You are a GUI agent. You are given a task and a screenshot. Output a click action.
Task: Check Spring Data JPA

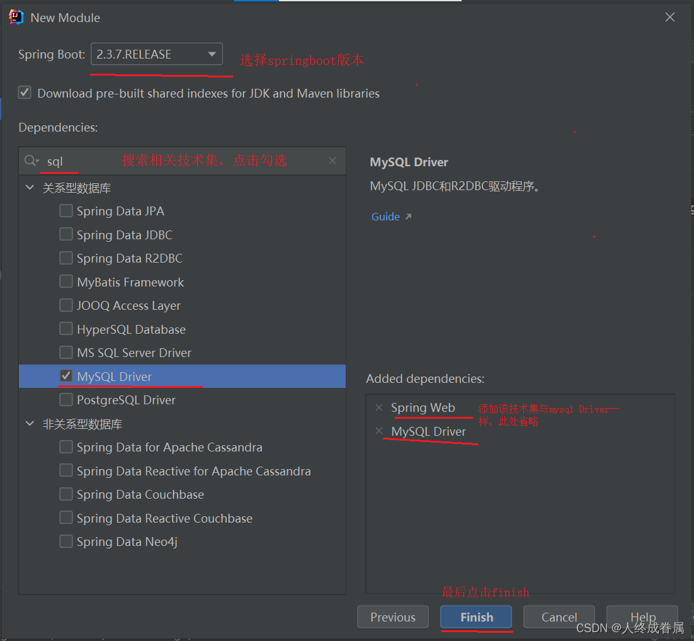click(x=66, y=211)
